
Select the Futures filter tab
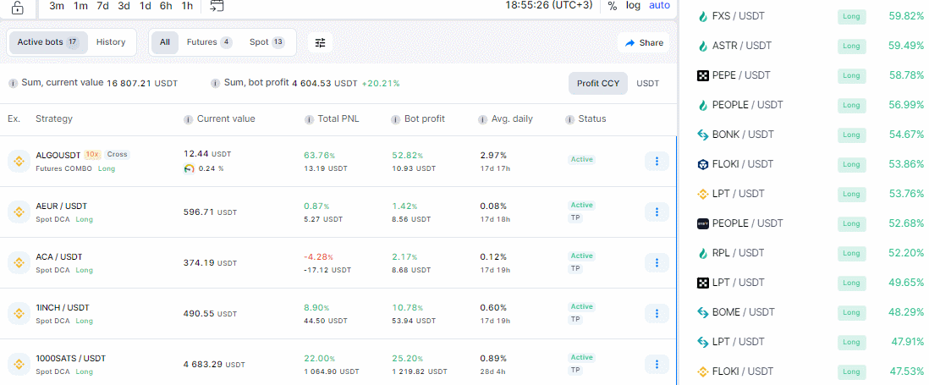pyautogui.click(x=208, y=42)
